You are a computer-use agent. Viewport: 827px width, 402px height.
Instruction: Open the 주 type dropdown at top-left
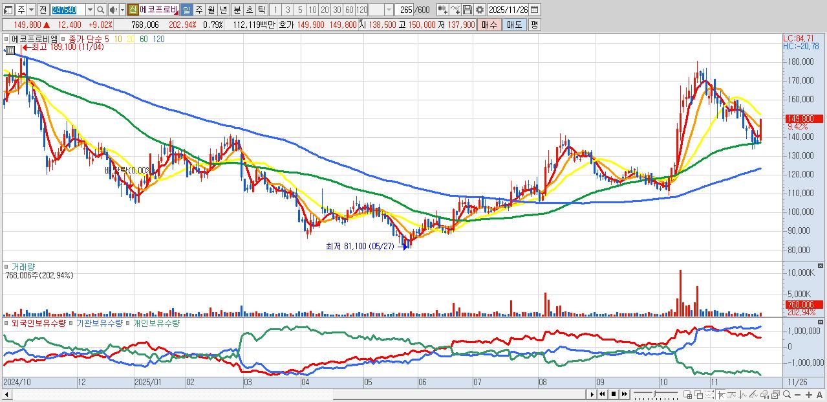(31, 10)
